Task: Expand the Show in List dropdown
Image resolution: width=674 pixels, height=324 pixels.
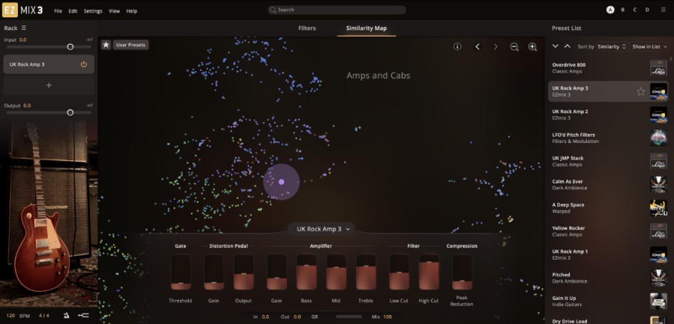Action: click(x=649, y=47)
